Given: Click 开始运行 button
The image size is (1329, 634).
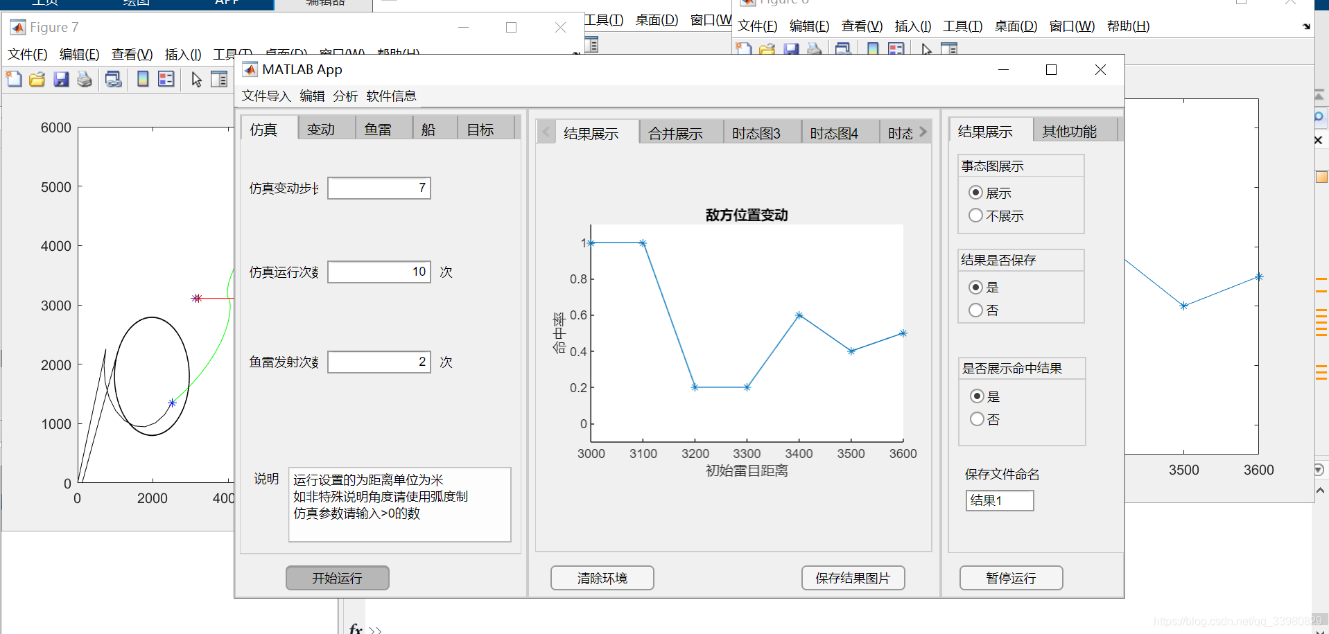Looking at the screenshot, I should click(x=337, y=578).
